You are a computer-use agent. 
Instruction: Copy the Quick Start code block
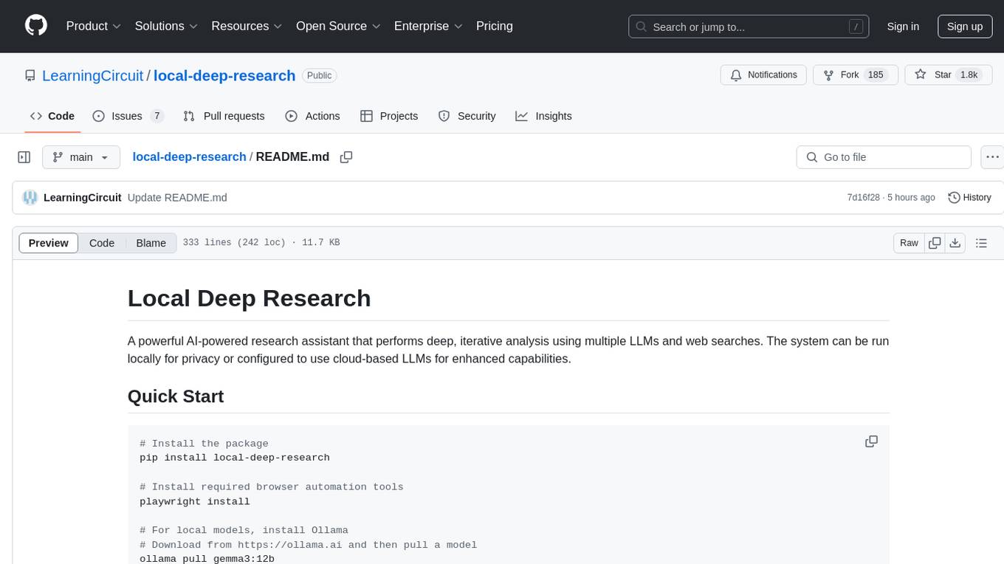[x=871, y=441]
